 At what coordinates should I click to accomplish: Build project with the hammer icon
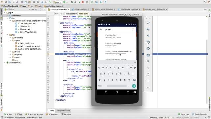click(50, 2)
